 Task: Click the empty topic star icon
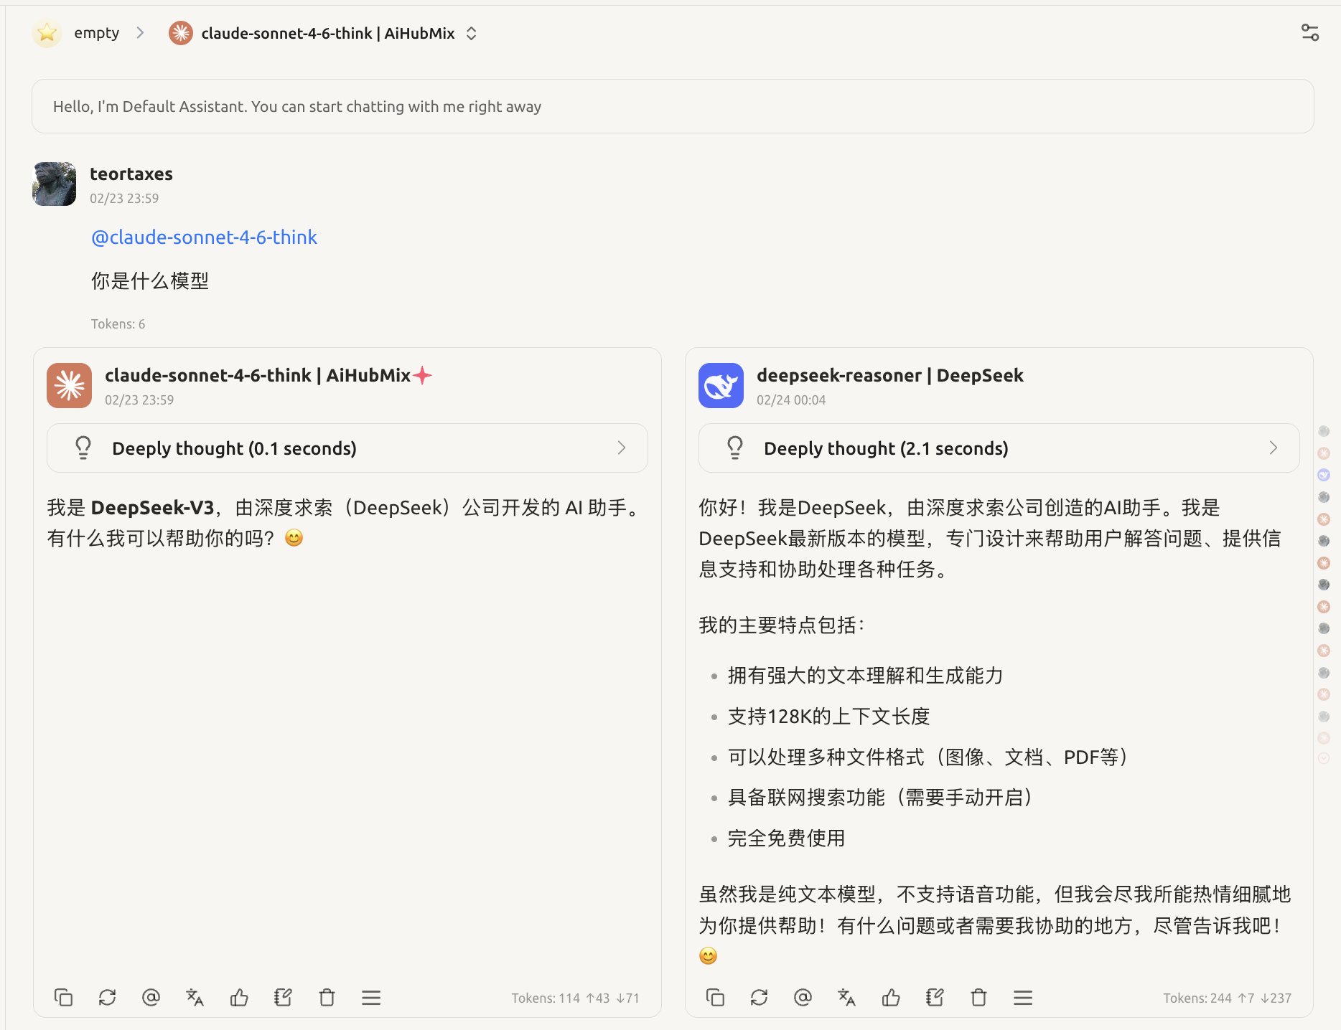47,33
